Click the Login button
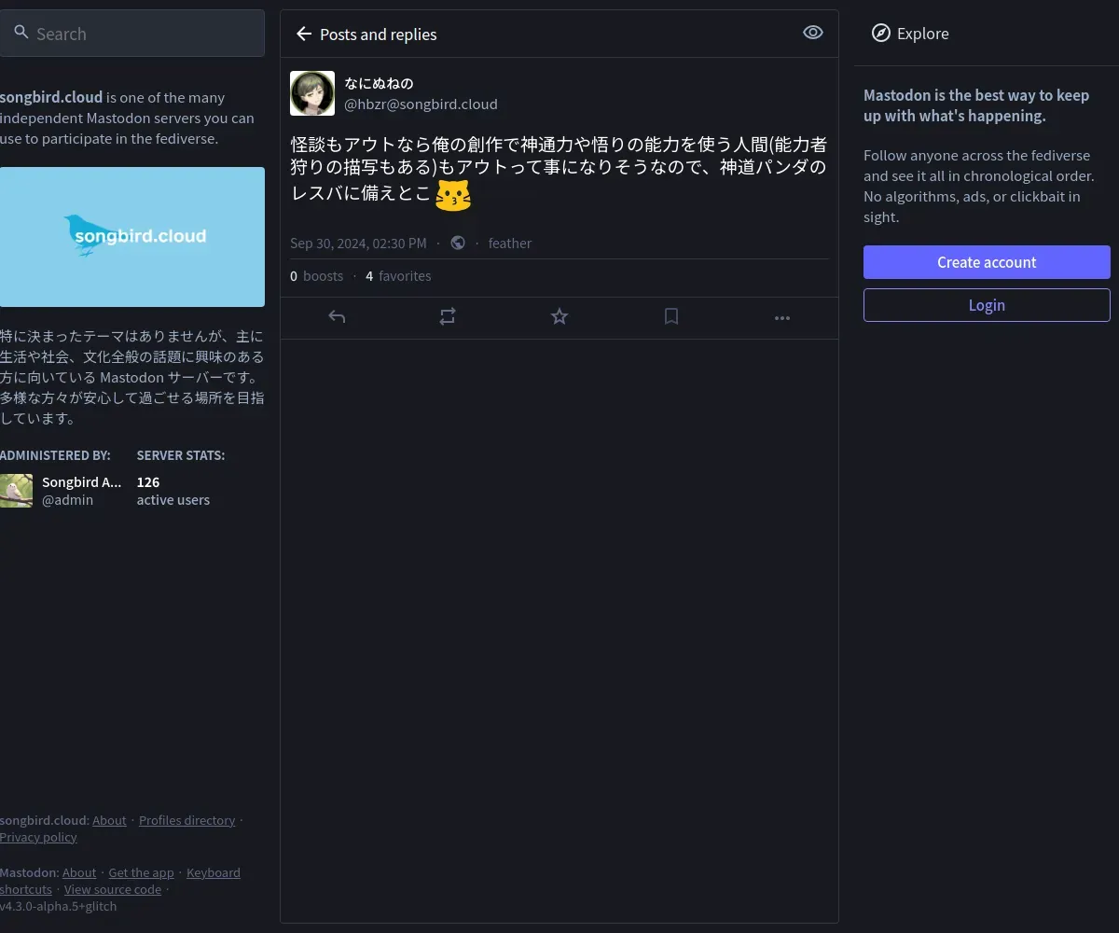This screenshot has width=1119, height=933. click(x=987, y=305)
